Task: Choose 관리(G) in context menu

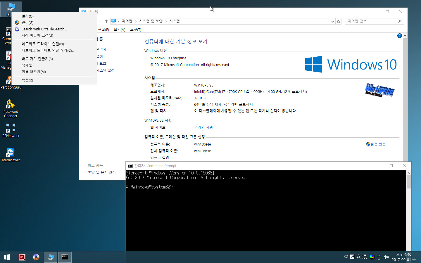Action: pyautogui.click(x=54, y=23)
